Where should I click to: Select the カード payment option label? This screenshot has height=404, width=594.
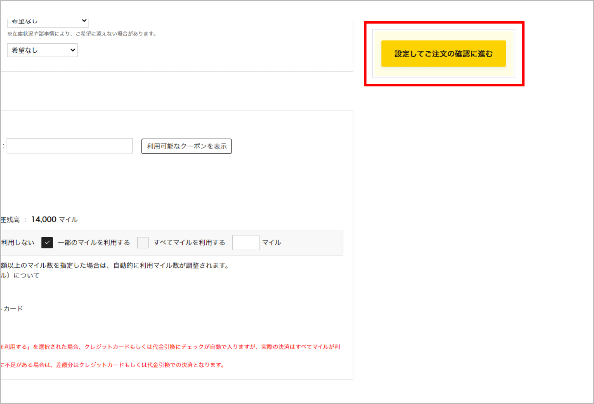click(12, 309)
